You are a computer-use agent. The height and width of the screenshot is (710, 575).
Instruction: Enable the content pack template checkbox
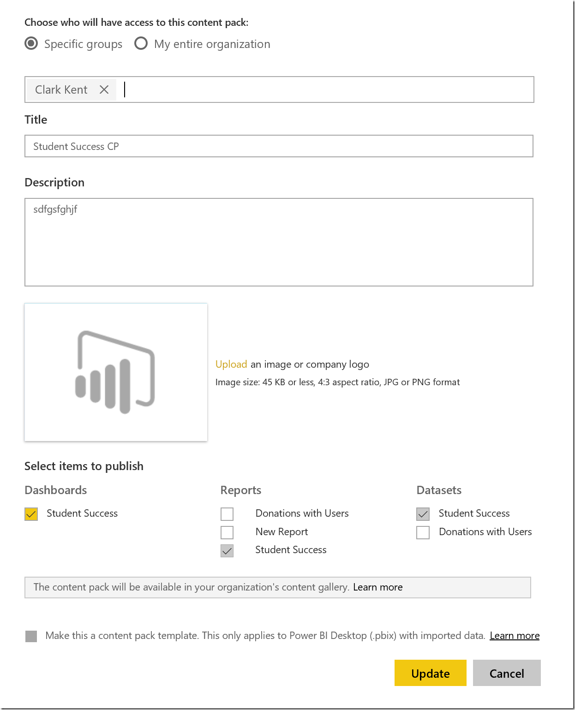(31, 636)
